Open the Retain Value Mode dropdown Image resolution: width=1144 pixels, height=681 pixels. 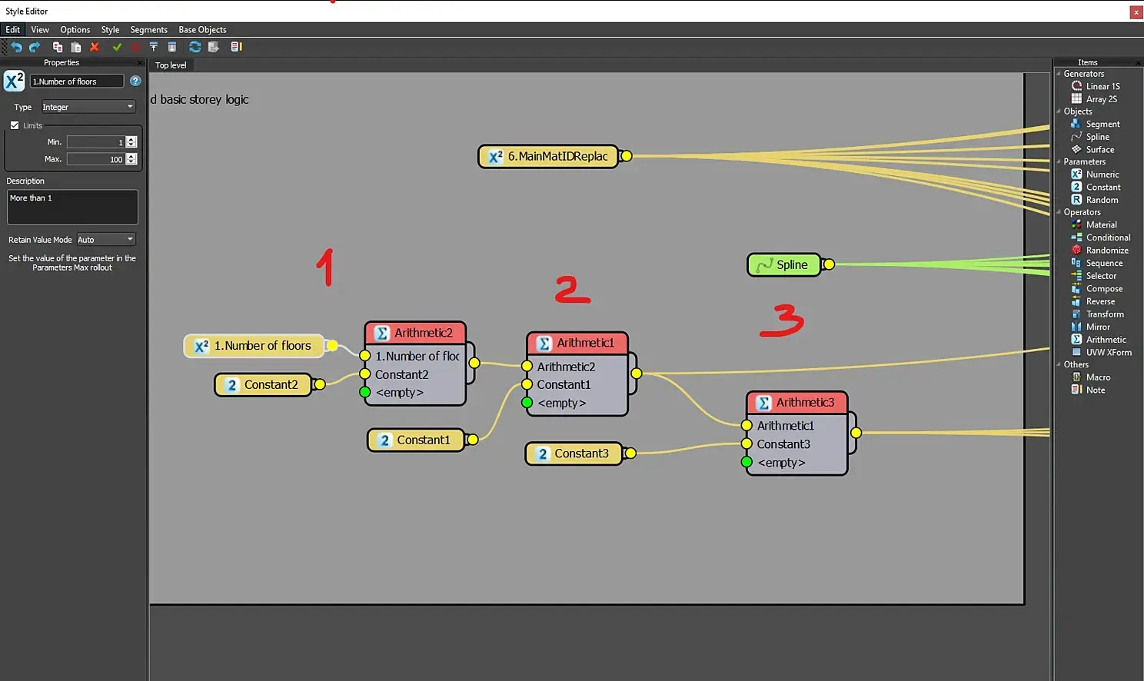coord(106,240)
